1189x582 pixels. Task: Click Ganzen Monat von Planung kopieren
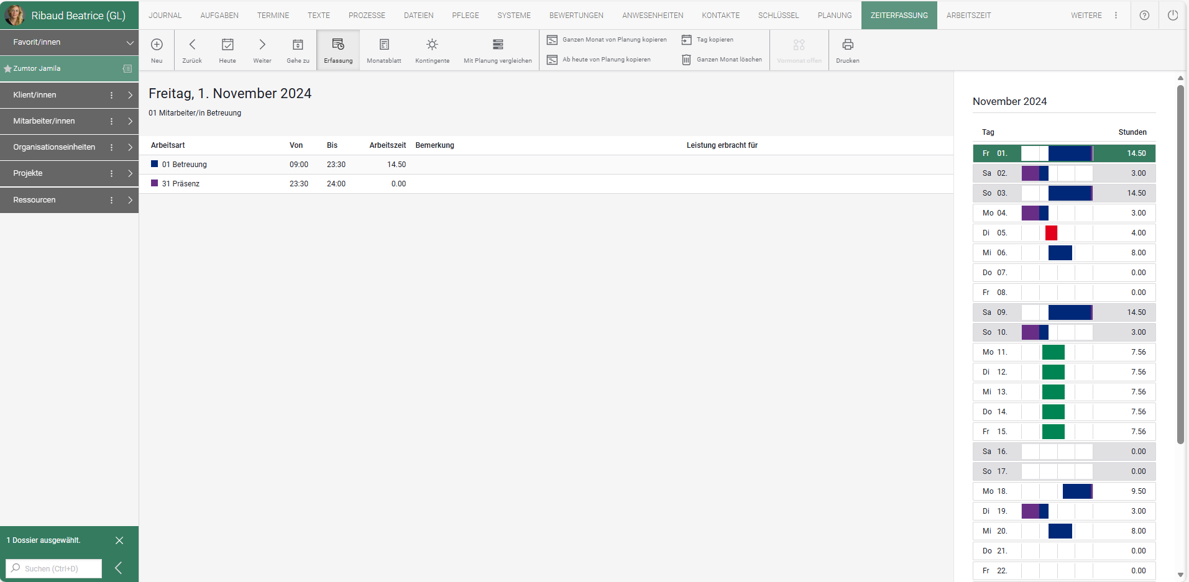607,40
